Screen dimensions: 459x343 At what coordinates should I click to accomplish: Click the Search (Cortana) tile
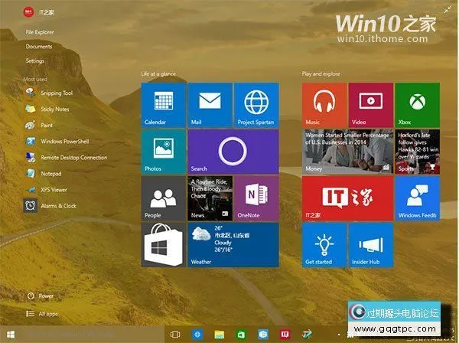pyautogui.click(x=233, y=152)
